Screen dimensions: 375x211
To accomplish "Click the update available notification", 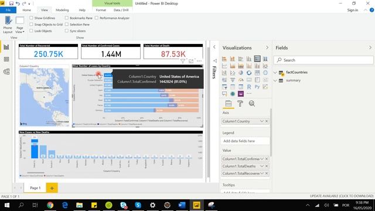I will [341, 196].
